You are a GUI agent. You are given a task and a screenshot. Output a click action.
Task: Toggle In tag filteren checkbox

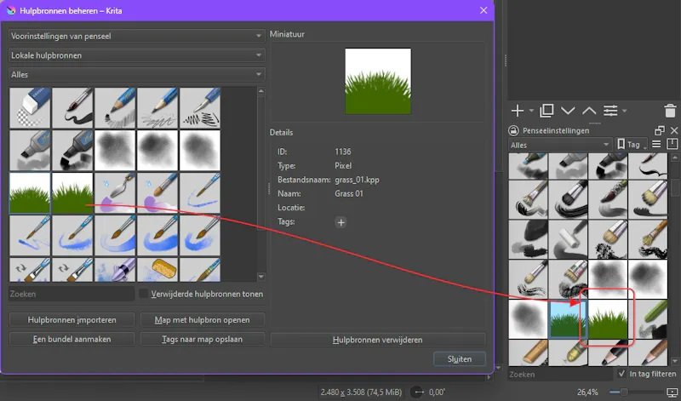coord(621,374)
